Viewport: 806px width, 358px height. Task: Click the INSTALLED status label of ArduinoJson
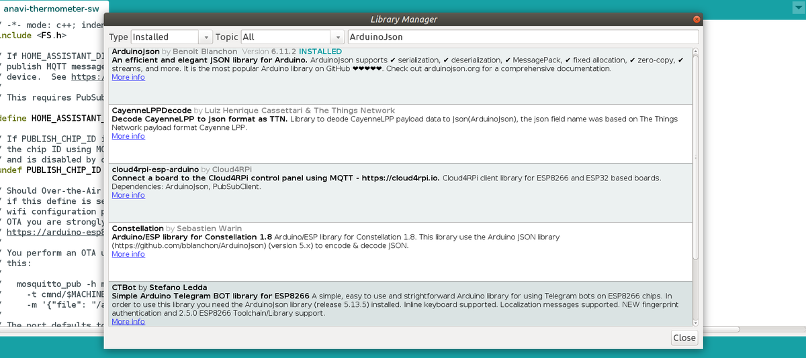click(x=320, y=52)
